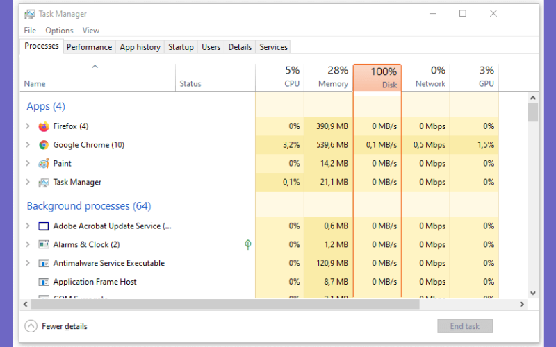Click the 14,2 MB Paint memory value
556x347 pixels.
tap(334, 164)
